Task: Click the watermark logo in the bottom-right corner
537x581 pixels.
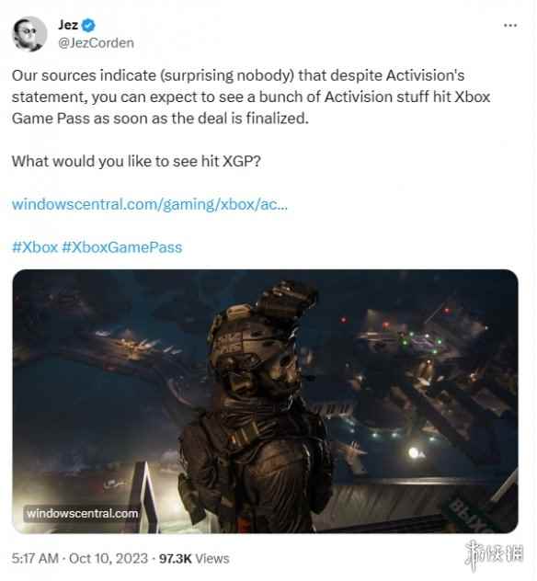Action: 495,554
